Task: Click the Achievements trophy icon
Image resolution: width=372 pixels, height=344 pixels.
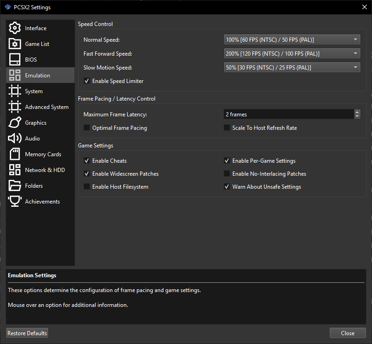Action: 14,201
